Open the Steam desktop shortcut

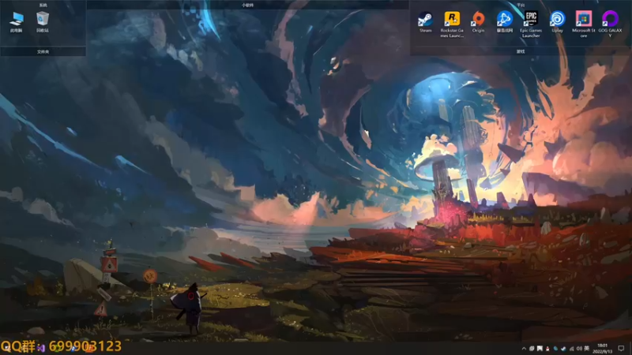tap(425, 22)
